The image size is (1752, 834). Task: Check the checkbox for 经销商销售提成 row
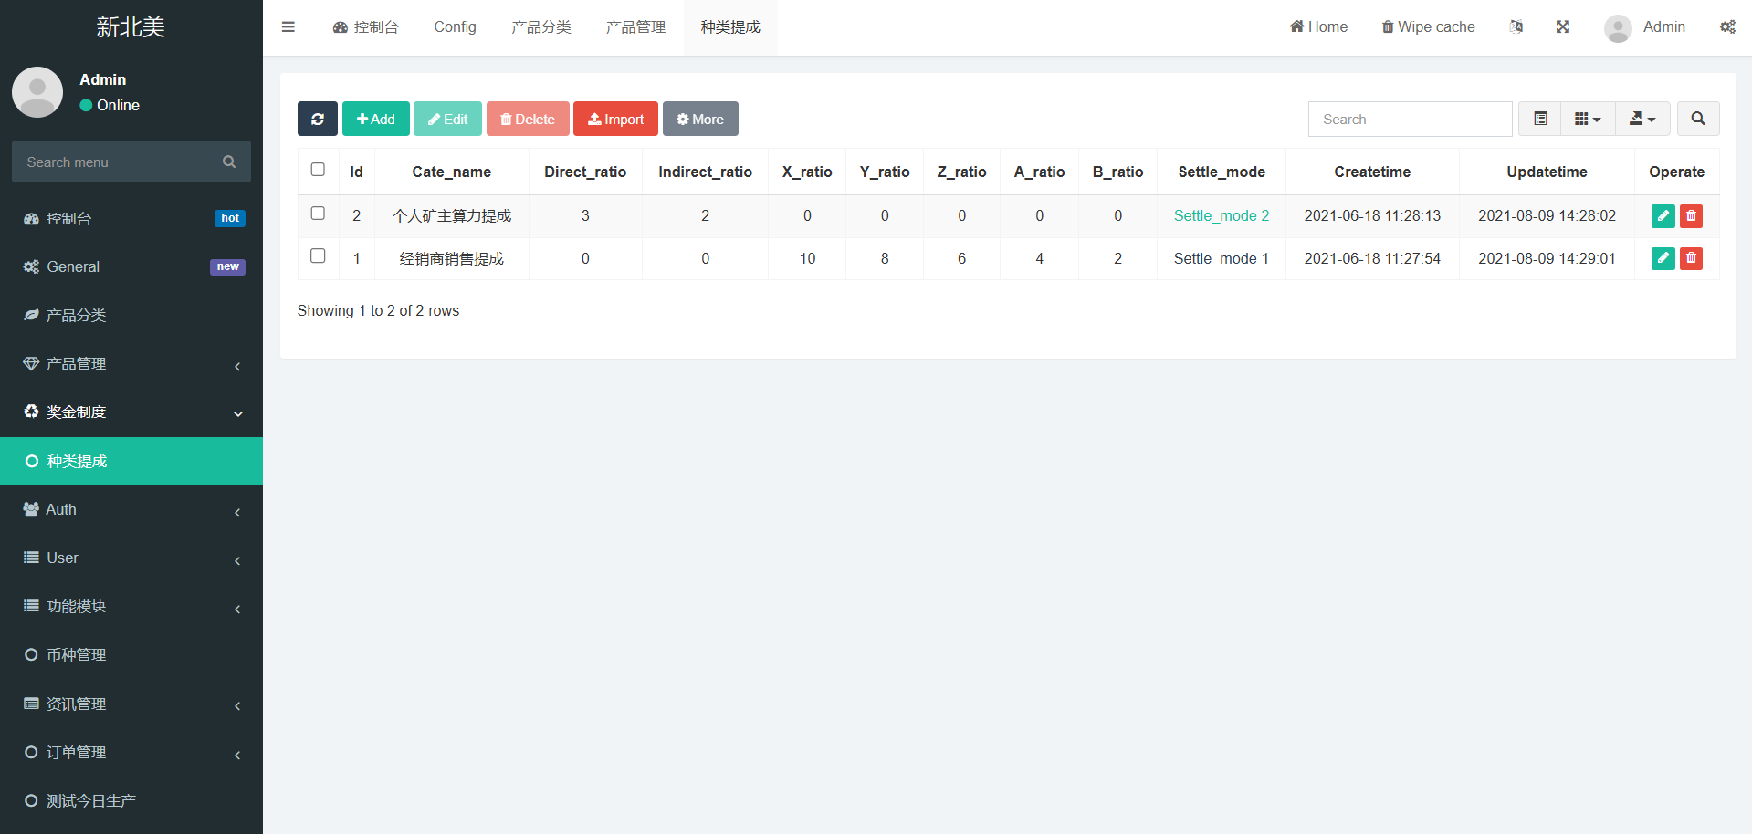(x=318, y=256)
